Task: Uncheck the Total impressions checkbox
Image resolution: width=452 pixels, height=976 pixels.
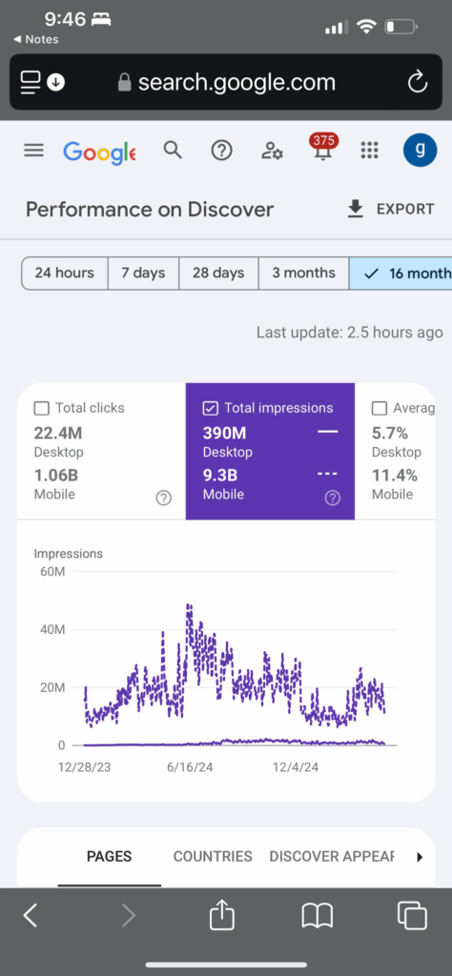Action: (211, 408)
